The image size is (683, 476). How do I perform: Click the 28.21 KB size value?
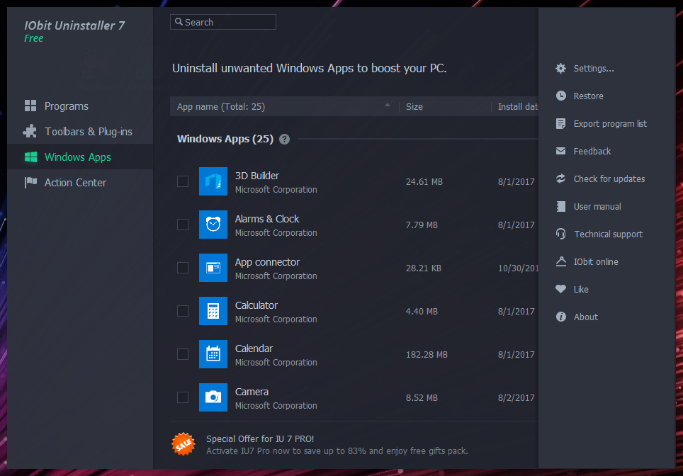tap(424, 268)
